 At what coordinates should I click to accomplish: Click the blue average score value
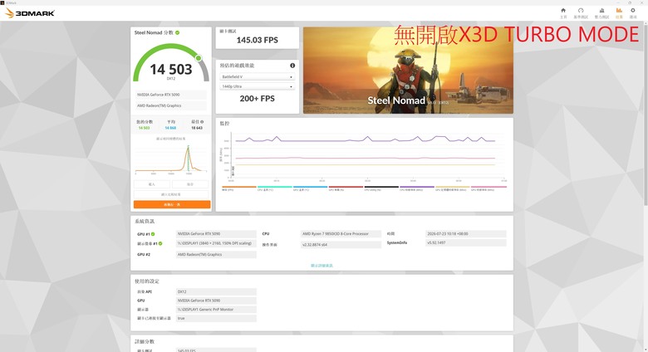pos(170,128)
